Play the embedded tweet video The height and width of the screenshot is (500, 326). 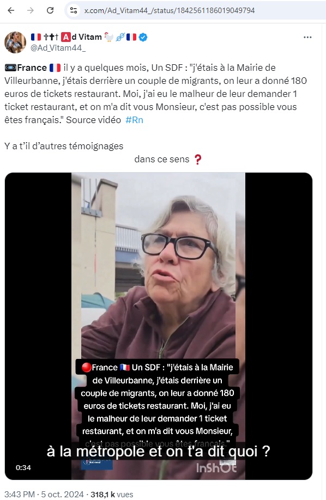[x=159, y=326]
